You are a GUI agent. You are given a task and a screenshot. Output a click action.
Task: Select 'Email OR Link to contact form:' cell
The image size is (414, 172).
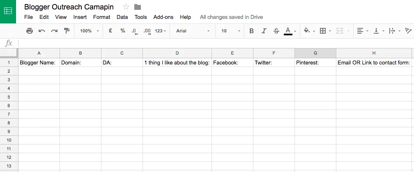[374, 62]
